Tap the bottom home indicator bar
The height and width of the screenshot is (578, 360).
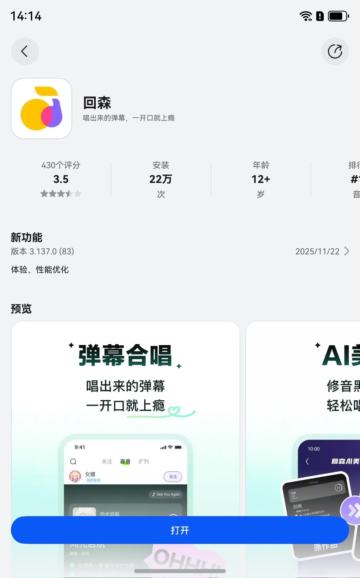tap(180, 571)
